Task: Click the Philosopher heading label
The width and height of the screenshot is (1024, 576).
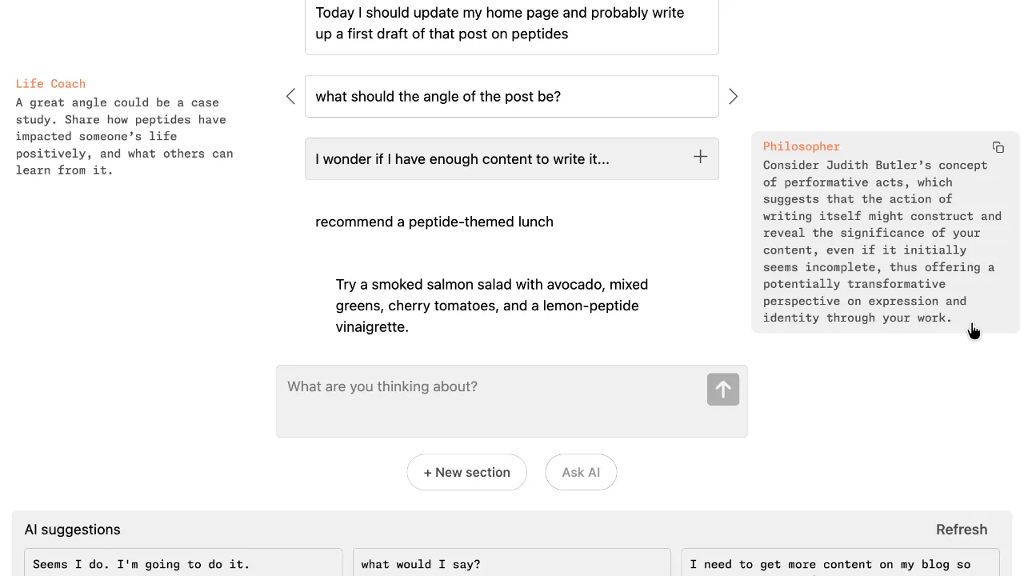Action: 801,146
